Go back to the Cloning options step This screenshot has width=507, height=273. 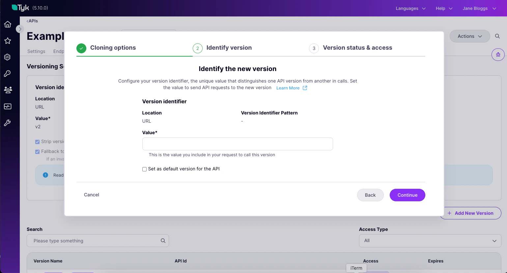tap(113, 48)
